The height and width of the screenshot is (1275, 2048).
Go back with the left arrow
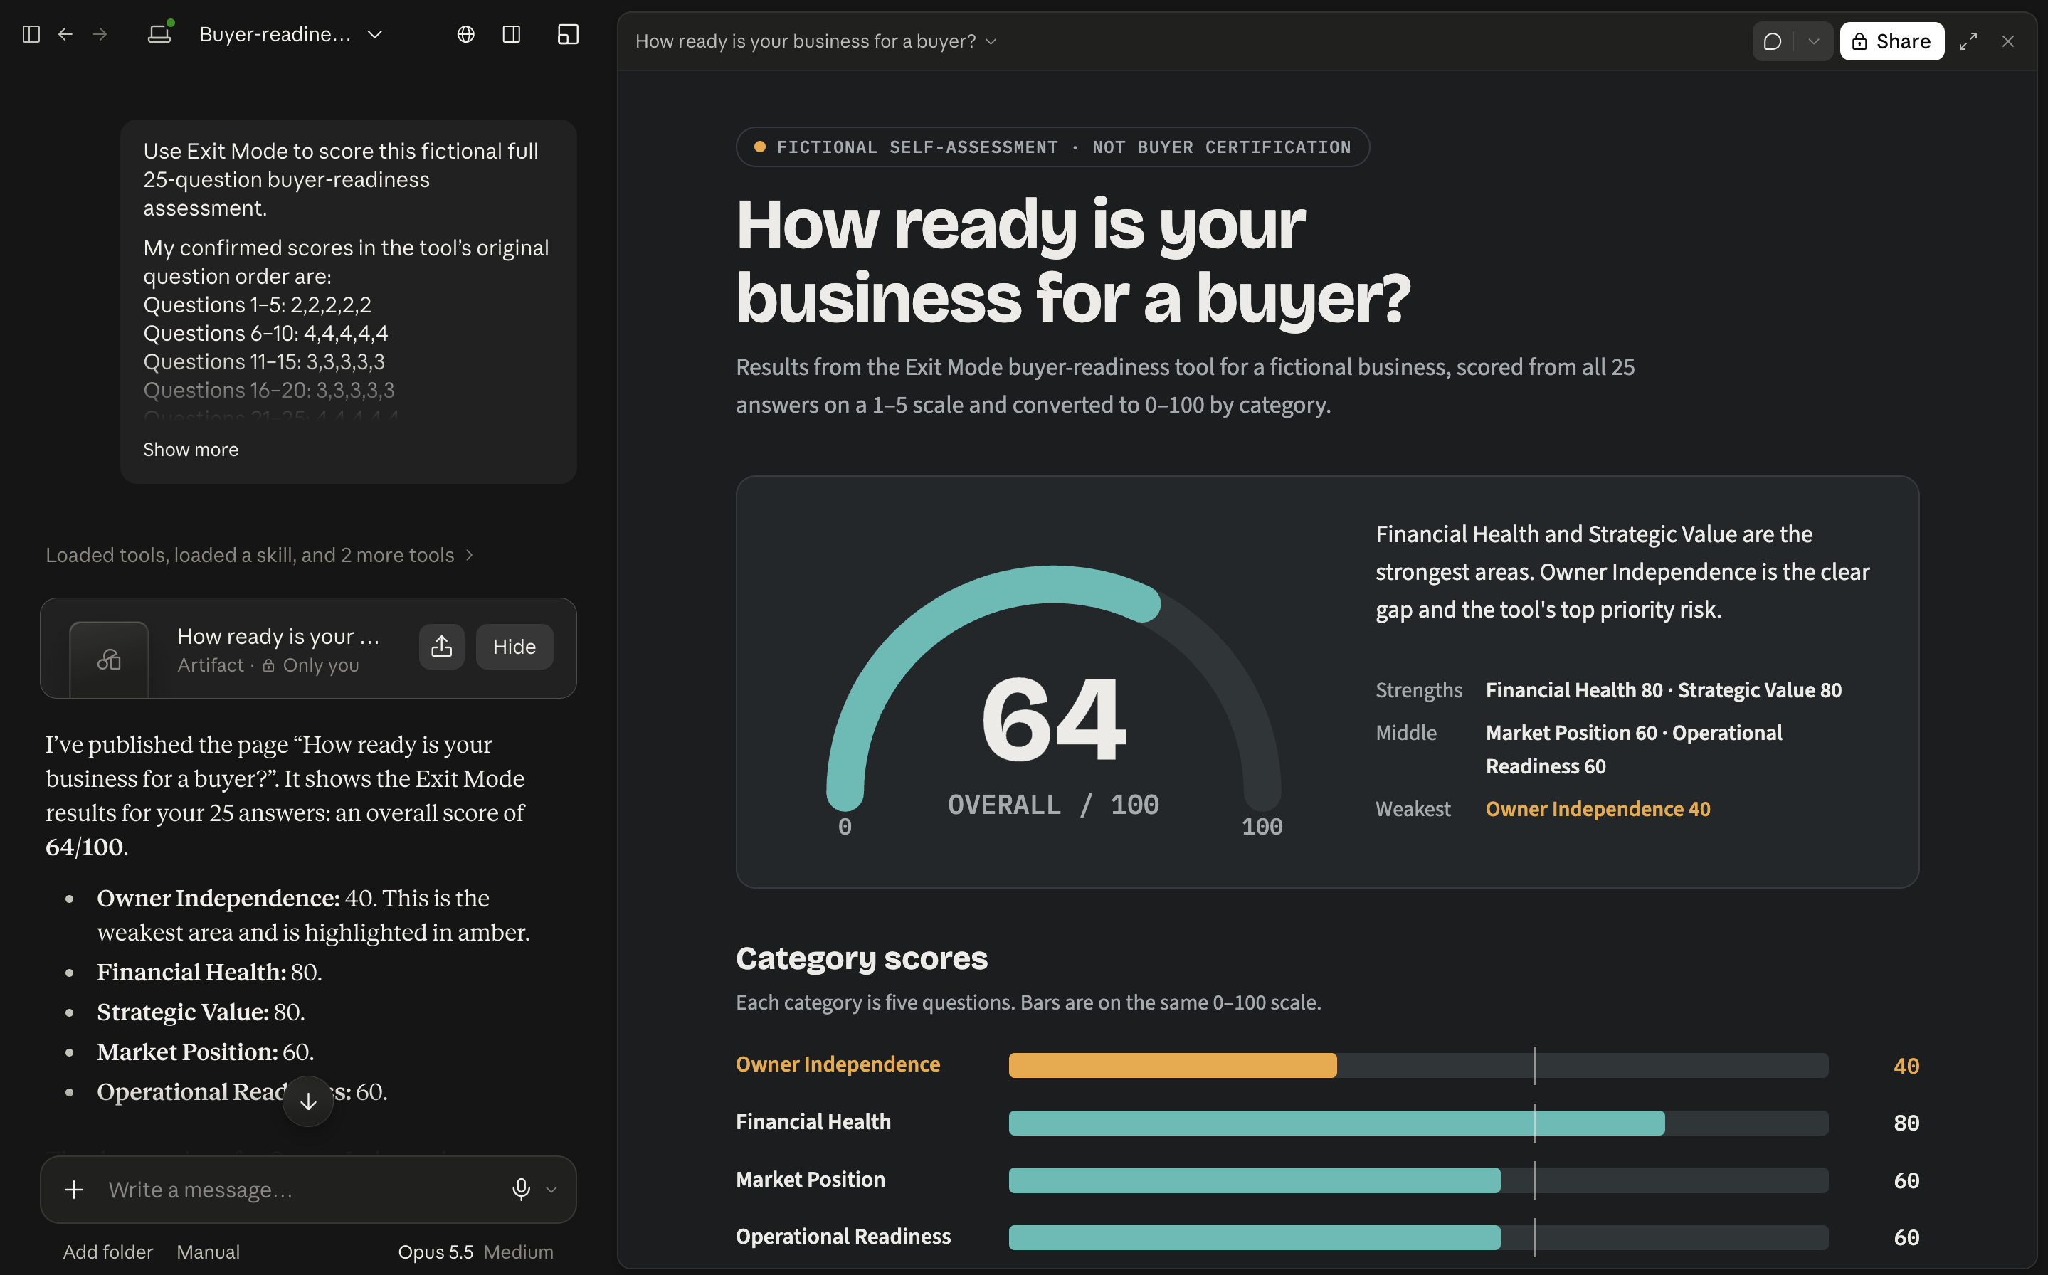point(65,35)
